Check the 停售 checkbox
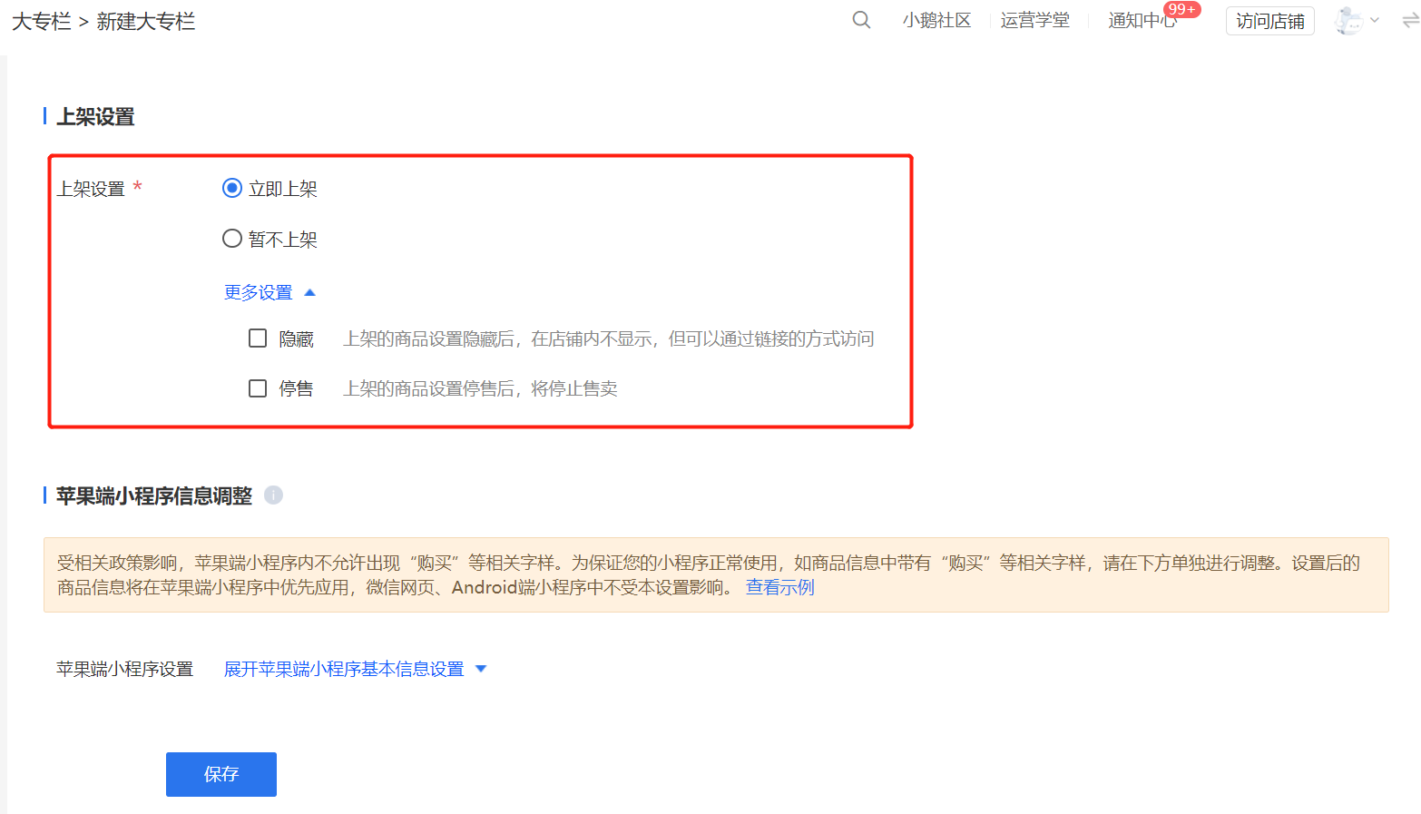 pos(258,388)
